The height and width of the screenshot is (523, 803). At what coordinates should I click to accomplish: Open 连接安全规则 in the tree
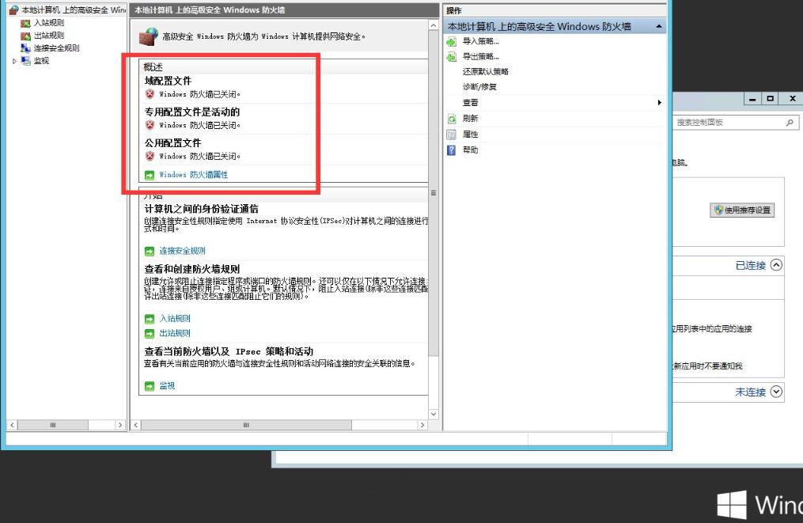pyautogui.click(x=56, y=48)
